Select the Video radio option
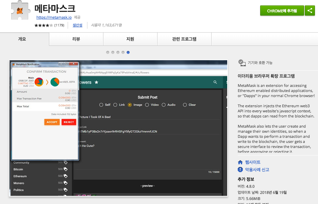The image size is (318, 204). pyautogui.click(x=147, y=105)
